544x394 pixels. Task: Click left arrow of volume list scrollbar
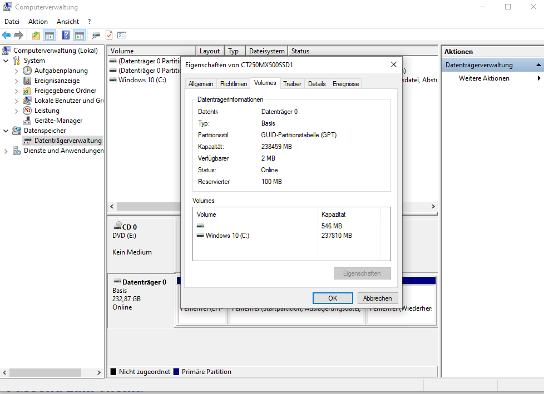(x=112, y=207)
